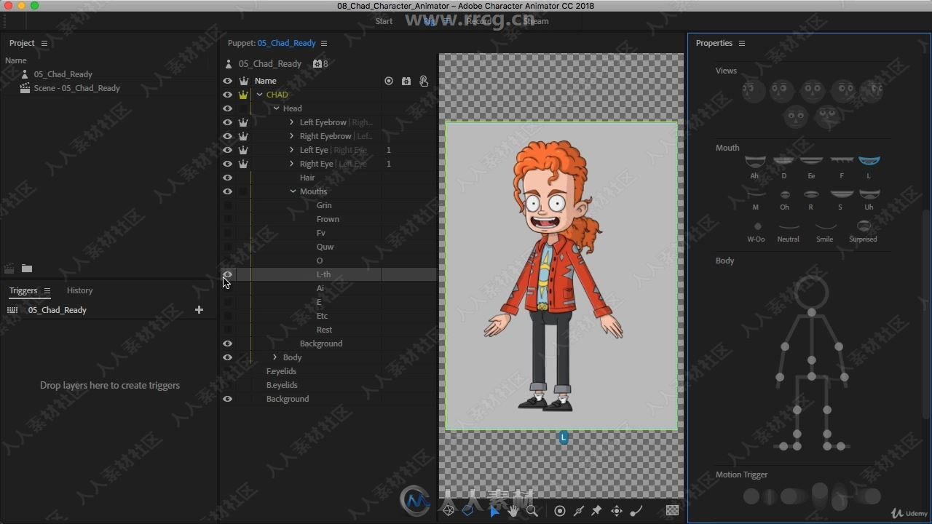Select 05_Chad_Ready in Triggers panel
Image resolution: width=932 pixels, height=524 pixels.
pos(57,310)
